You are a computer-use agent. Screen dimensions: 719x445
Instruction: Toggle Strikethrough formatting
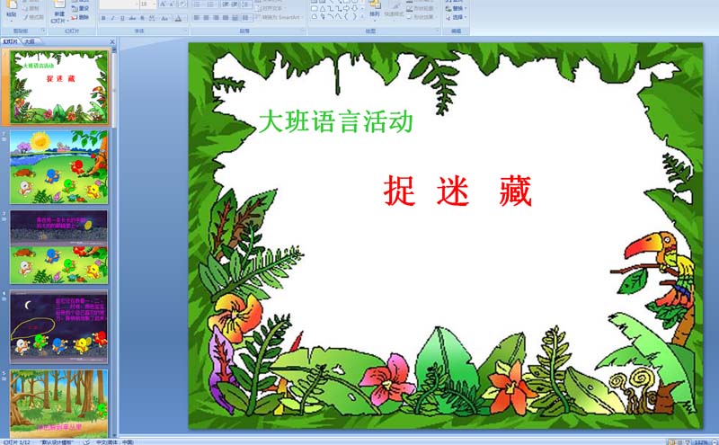(x=132, y=18)
